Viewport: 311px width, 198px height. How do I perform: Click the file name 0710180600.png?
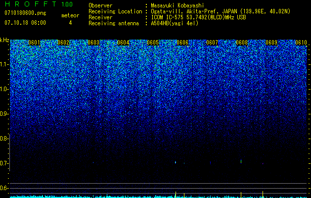[x=25, y=13]
